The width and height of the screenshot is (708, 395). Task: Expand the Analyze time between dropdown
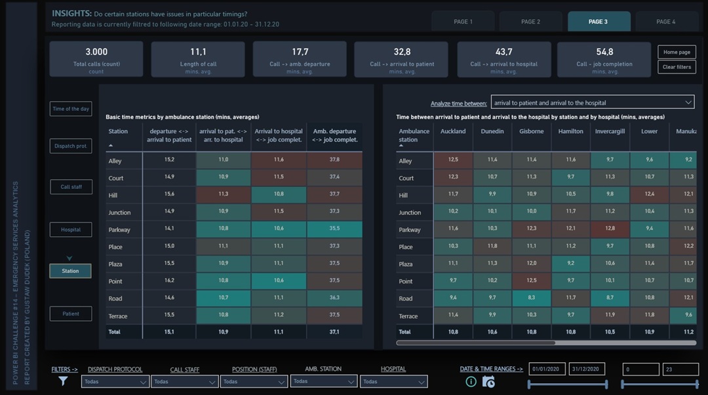click(592, 102)
